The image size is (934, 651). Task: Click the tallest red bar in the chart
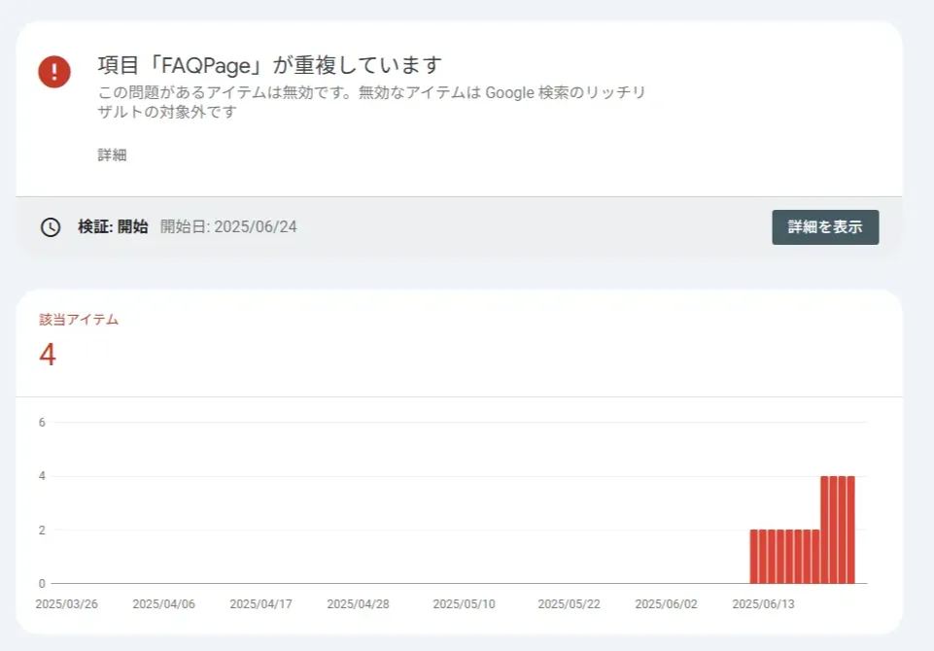[838, 530]
